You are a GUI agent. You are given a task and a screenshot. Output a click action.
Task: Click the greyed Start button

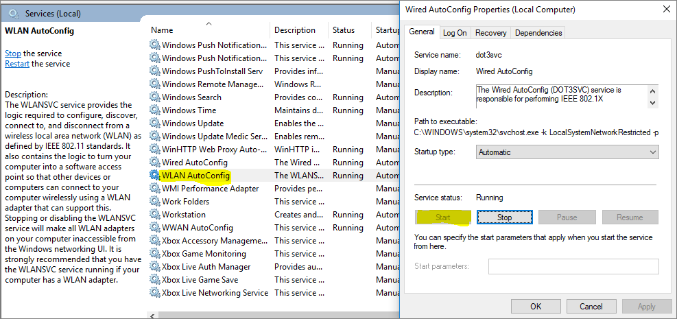(x=442, y=217)
